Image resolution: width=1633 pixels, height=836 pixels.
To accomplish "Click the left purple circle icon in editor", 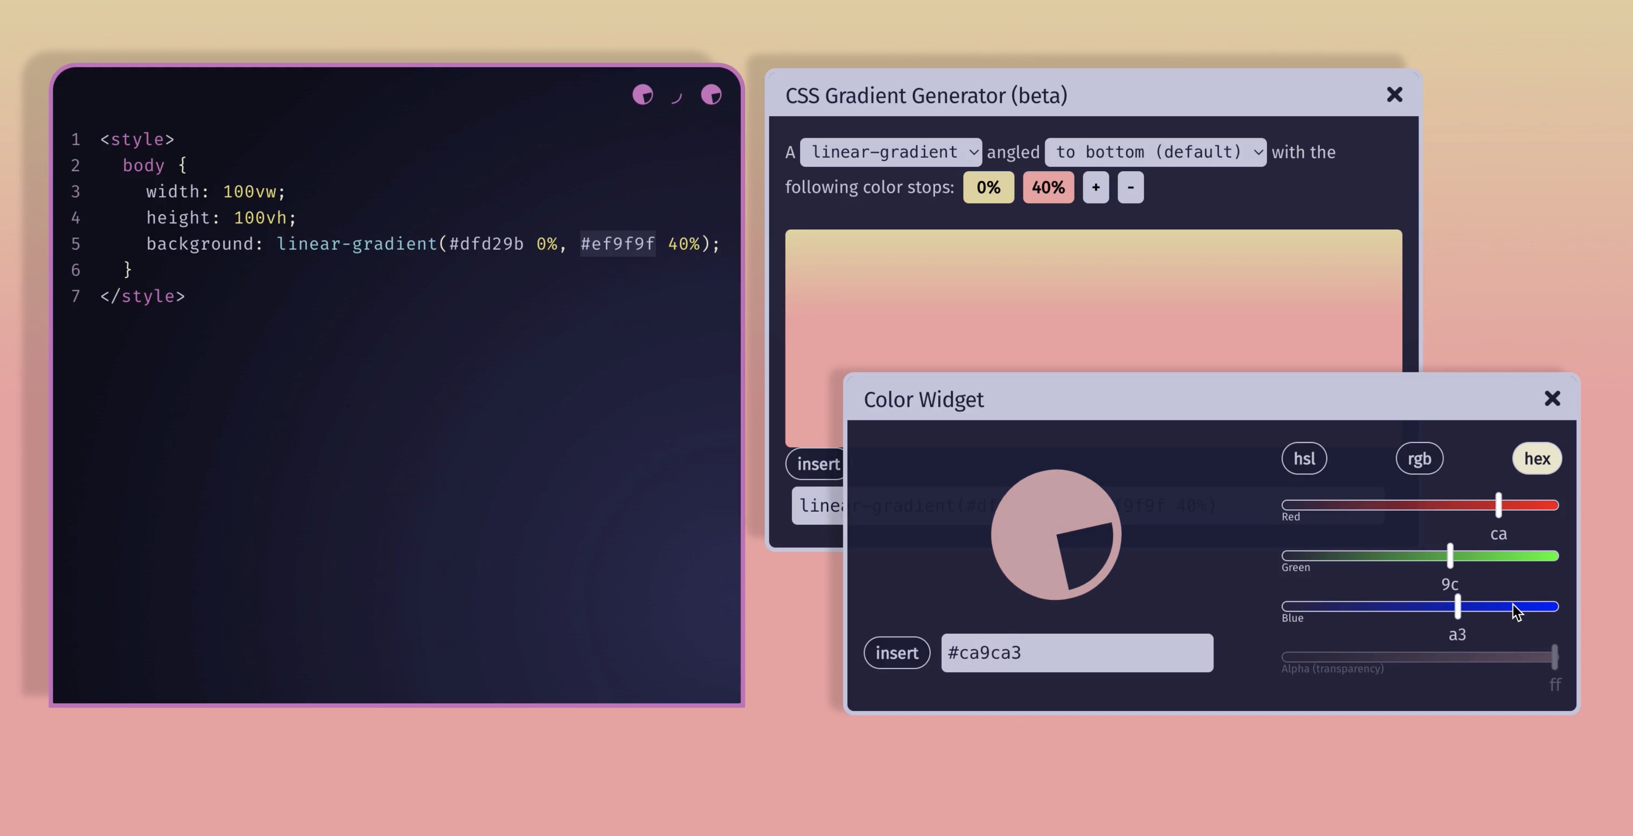I will (x=642, y=95).
